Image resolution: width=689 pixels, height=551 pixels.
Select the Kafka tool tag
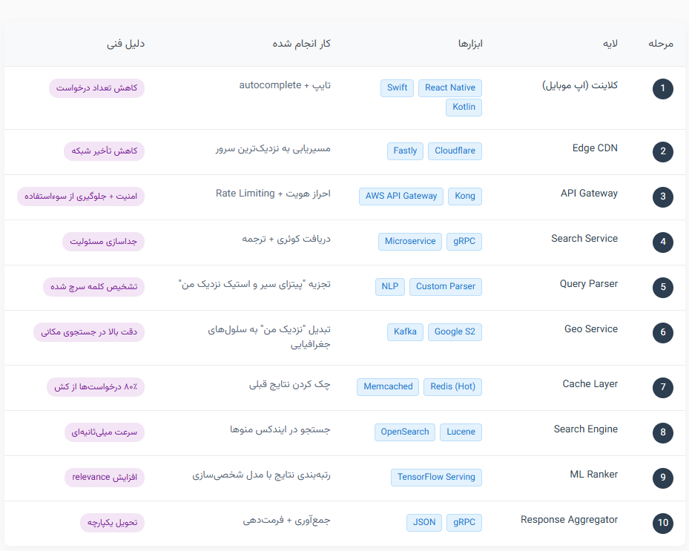405,332
